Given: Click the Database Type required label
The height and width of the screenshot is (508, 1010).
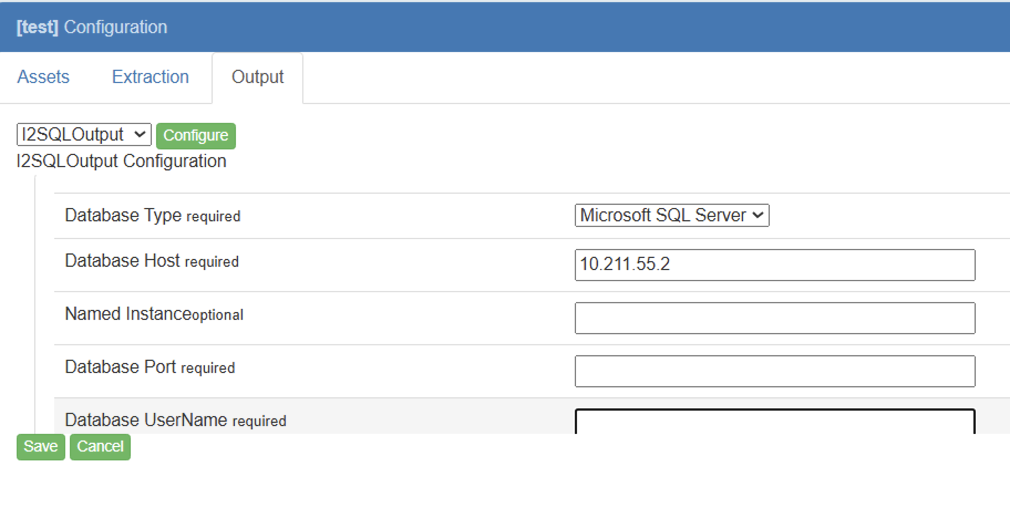Looking at the screenshot, I should pos(152,215).
